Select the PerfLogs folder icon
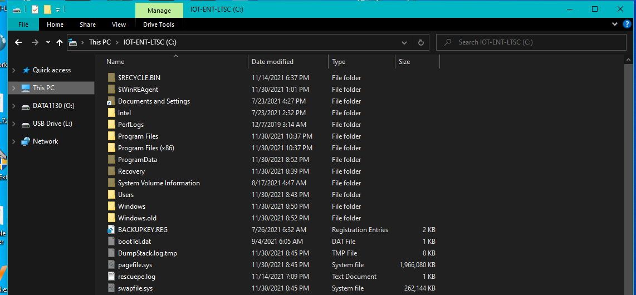This screenshot has width=636, height=295. tap(111, 125)
